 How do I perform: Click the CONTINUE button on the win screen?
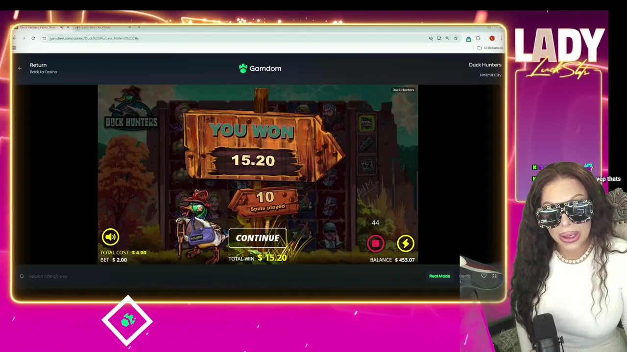click(258, 238)
